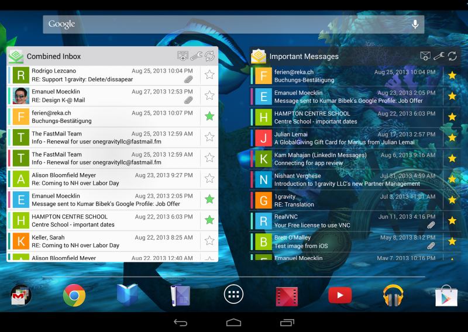
Task: Tap the recent apps navigation button
Action: pos(287,323)
